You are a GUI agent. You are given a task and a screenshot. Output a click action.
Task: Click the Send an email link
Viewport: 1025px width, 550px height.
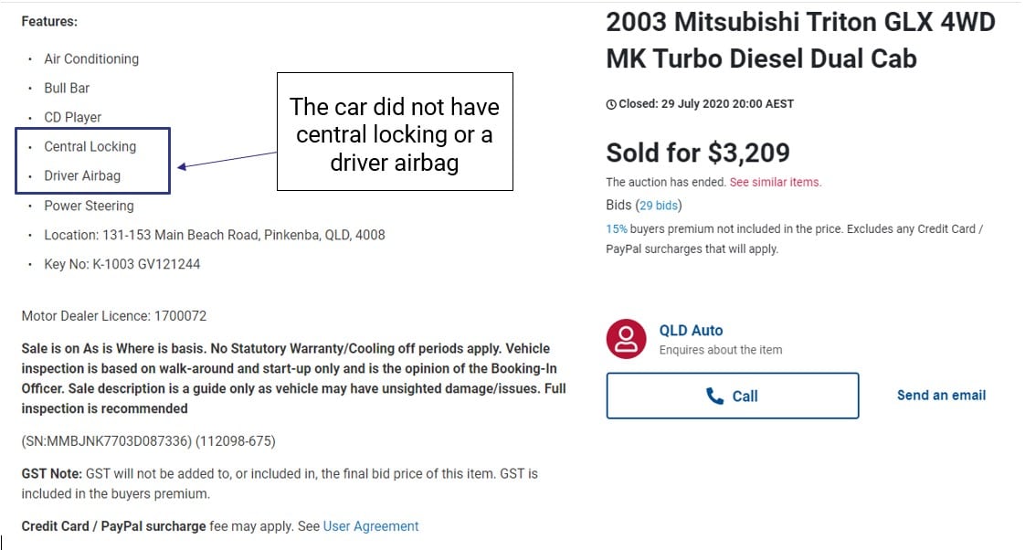tap(941, 396)
